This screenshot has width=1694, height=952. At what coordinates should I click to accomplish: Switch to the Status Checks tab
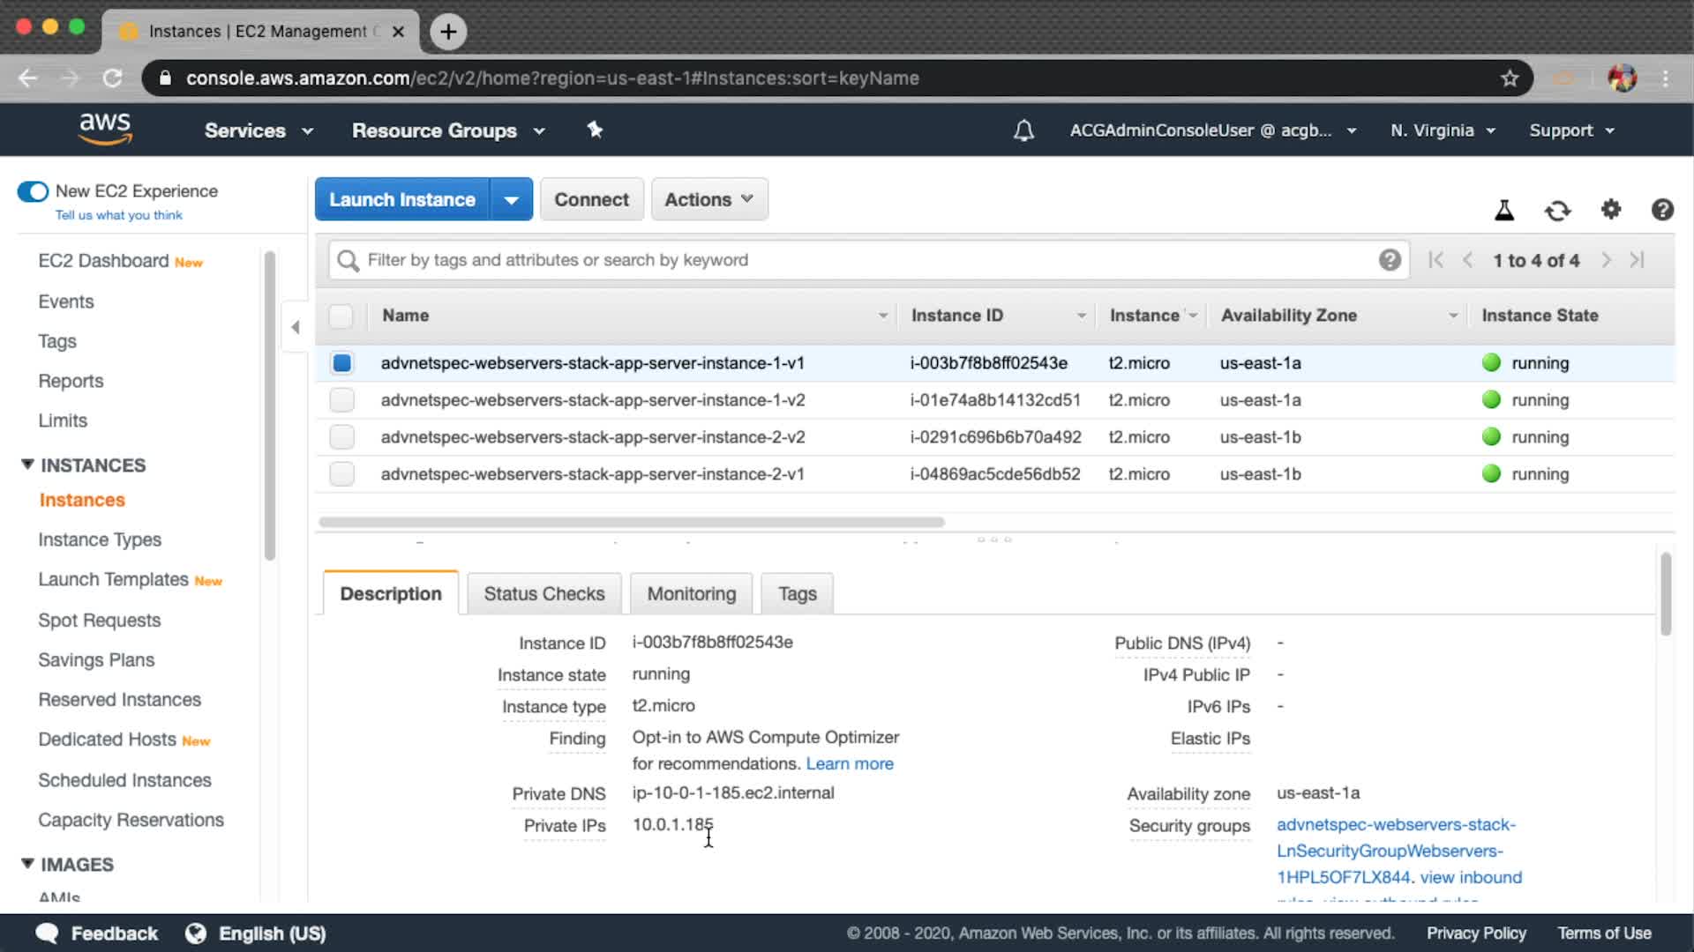pyautogui.click(x=543, y=594)
